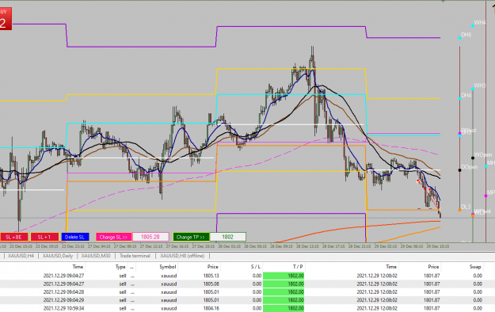Open the Trade terminal tab
The width and height of the screenshot is (495, 312).
pyautogui.click(x=135, y=256)
